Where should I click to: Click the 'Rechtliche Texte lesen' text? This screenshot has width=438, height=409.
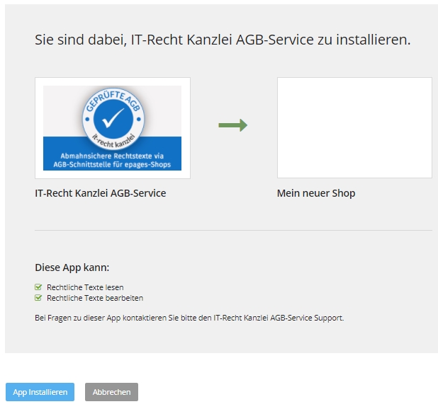[x=85, y=287]
